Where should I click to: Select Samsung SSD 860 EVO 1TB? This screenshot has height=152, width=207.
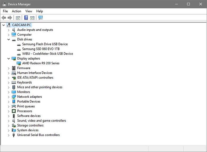coord(41,49)
